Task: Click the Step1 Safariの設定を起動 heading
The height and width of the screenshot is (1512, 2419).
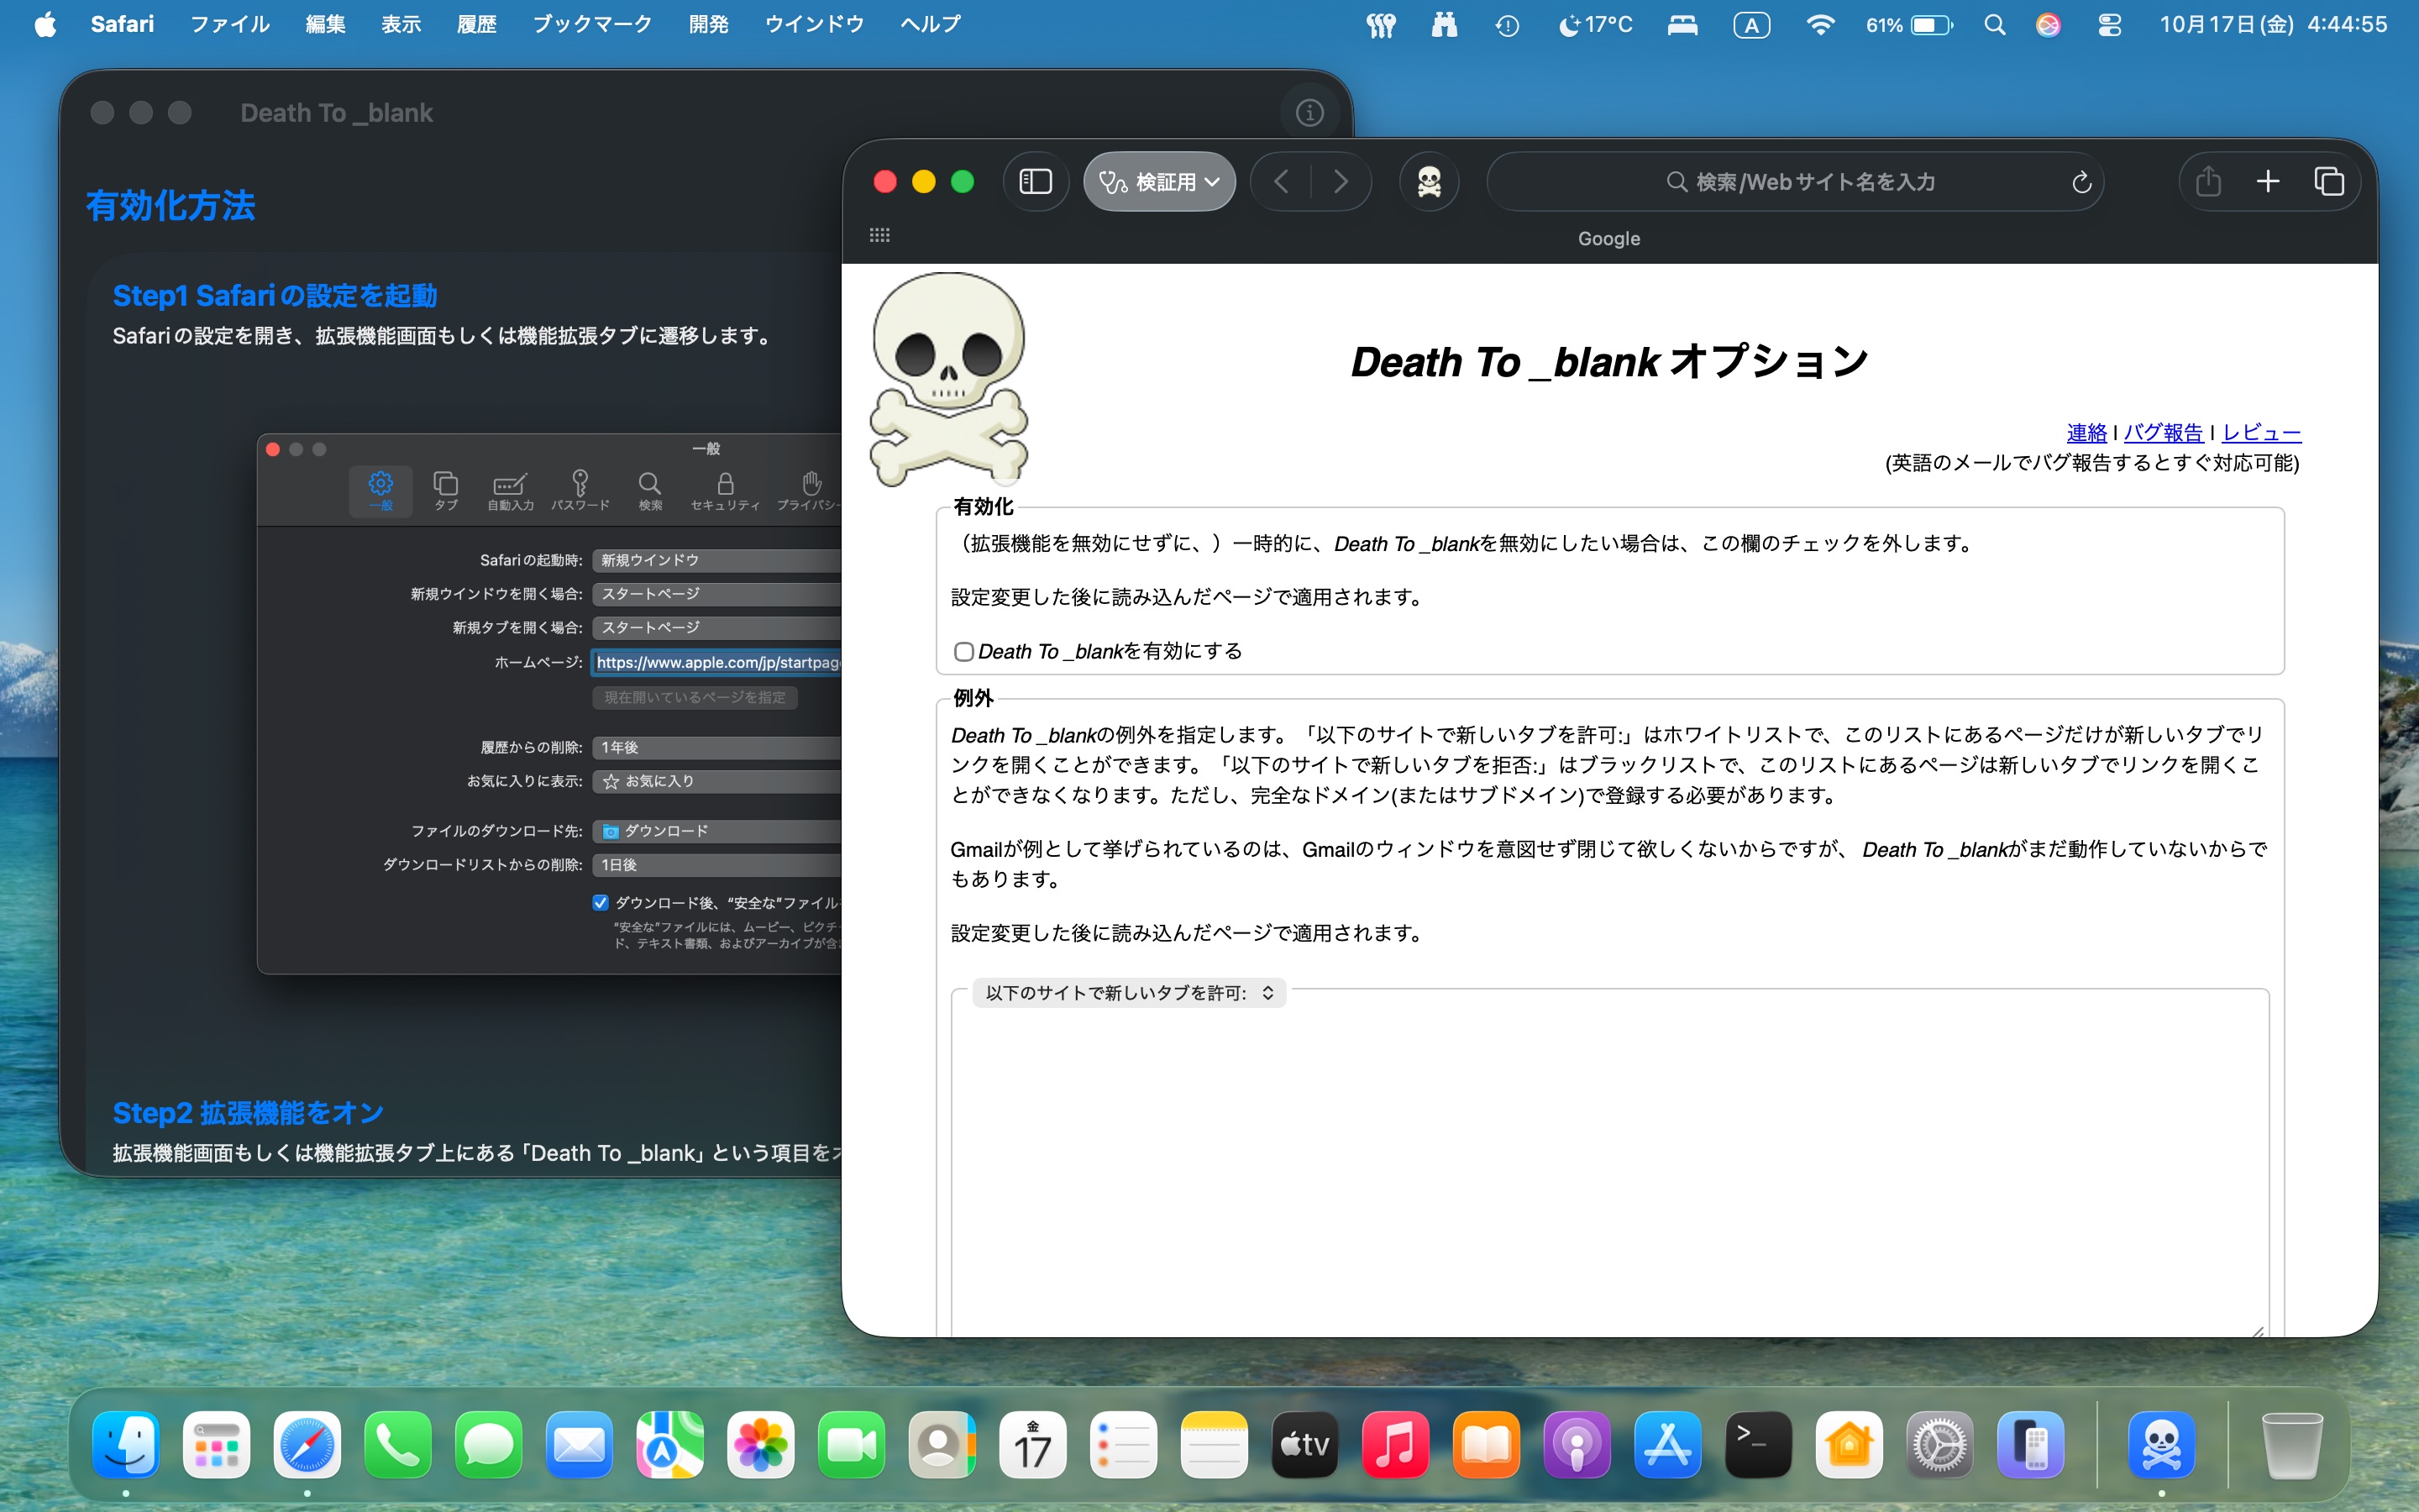Action: click(x=275, y=296)
